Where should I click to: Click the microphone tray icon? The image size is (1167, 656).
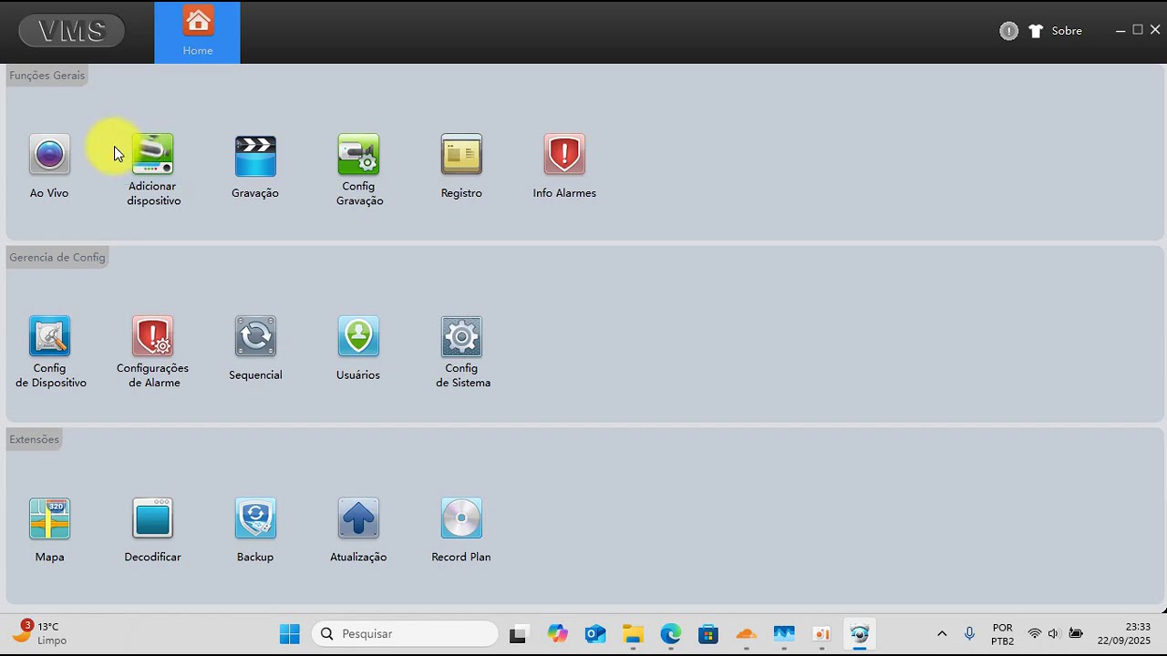coord(969,633)
